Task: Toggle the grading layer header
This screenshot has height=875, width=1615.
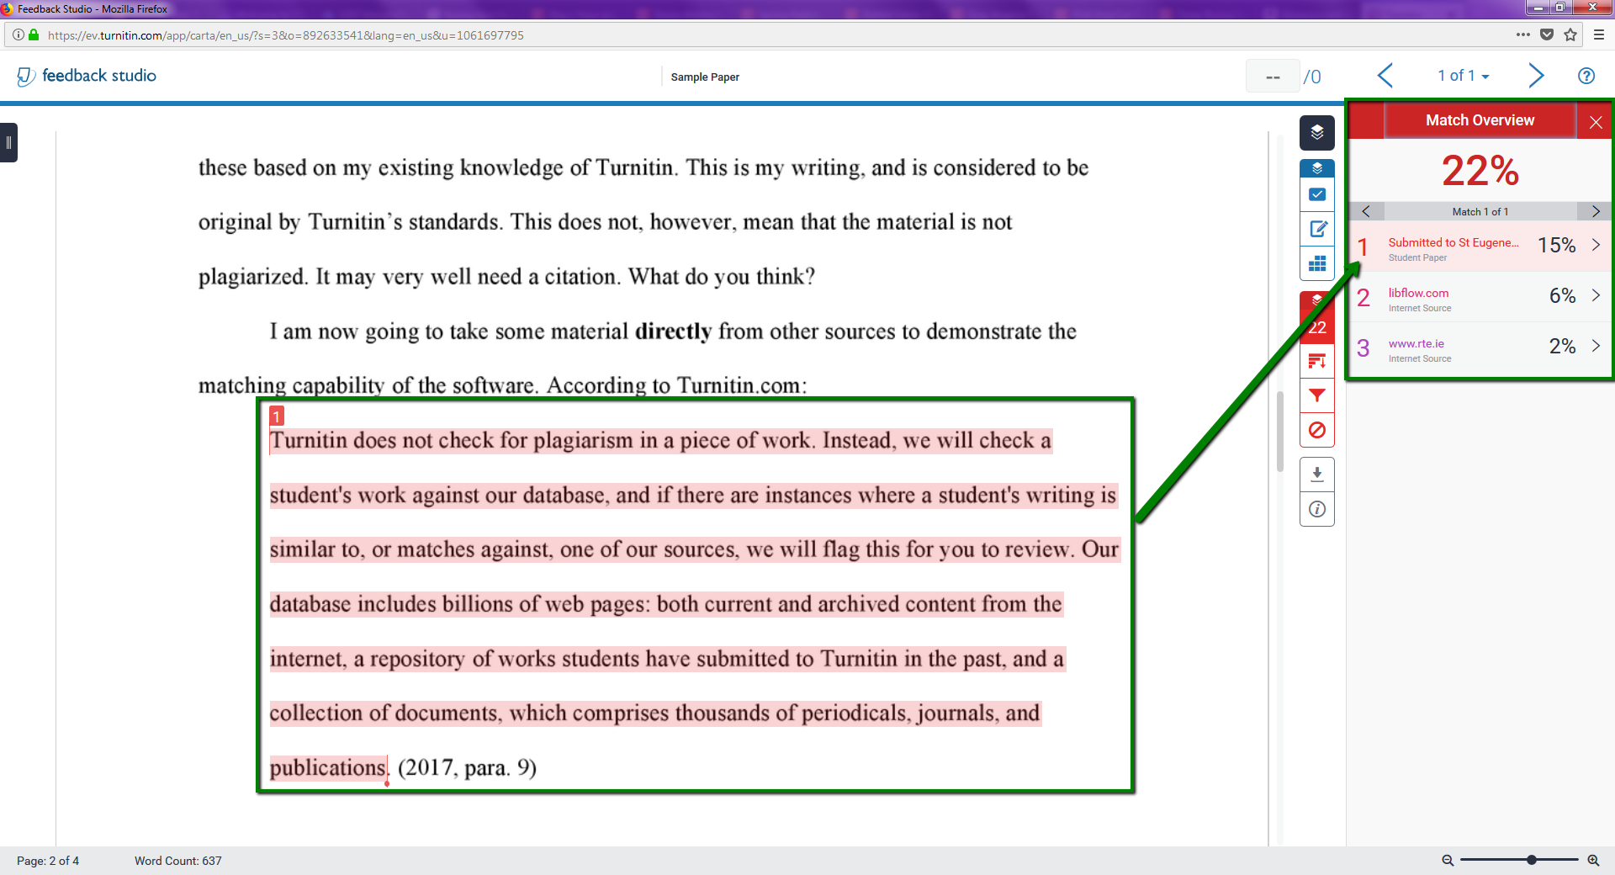Action: [1316, 168]
